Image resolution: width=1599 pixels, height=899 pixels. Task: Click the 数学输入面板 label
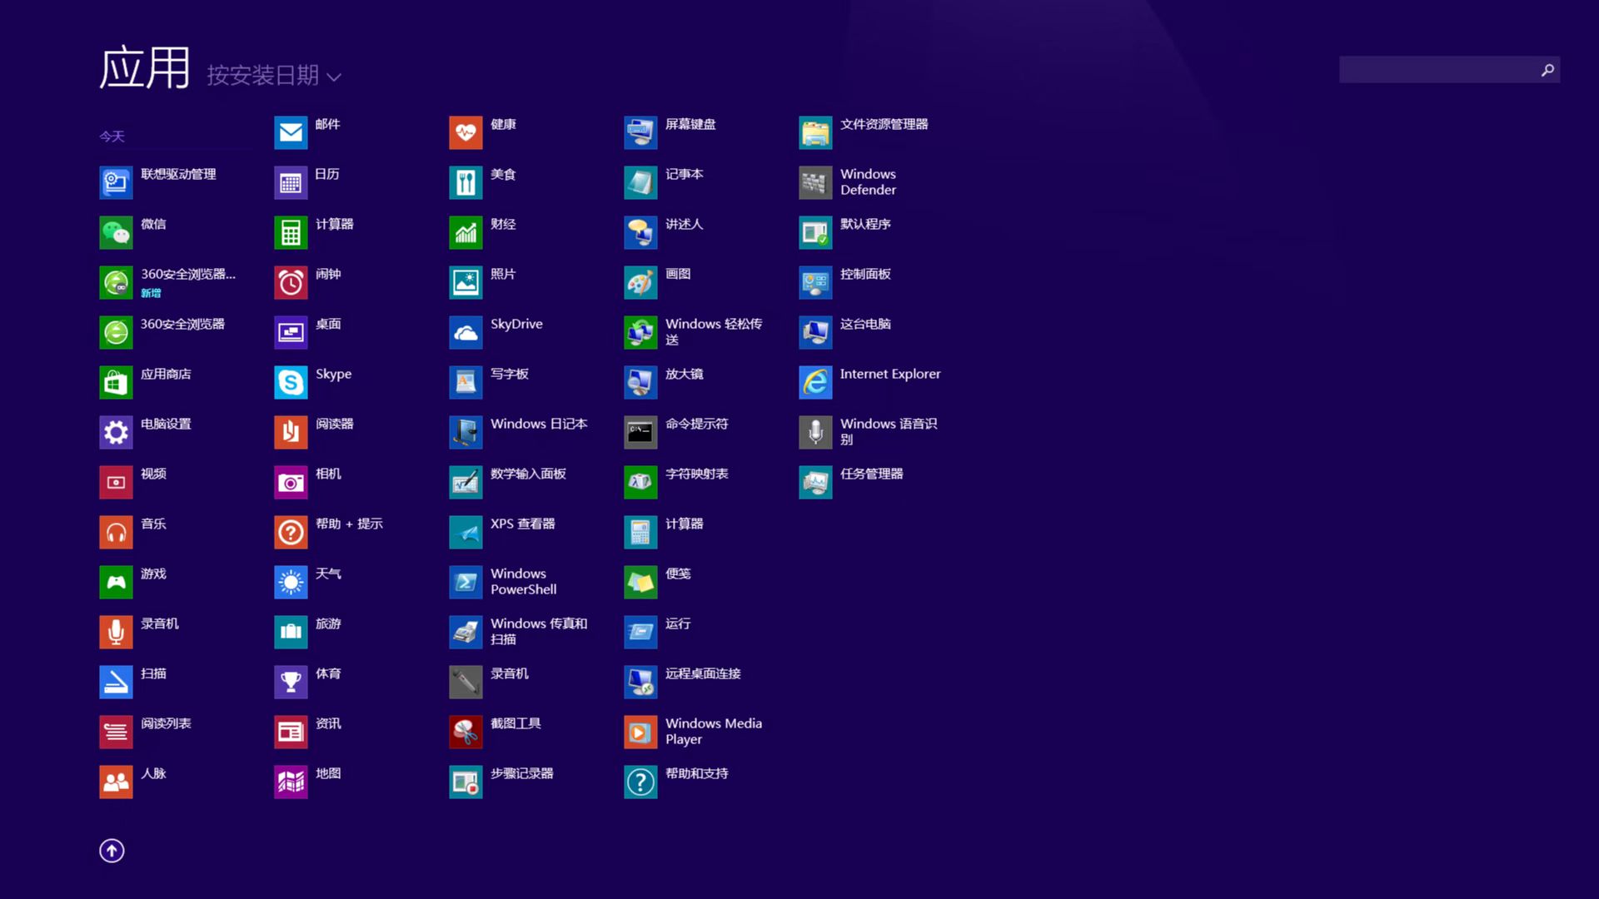(528, 474)
